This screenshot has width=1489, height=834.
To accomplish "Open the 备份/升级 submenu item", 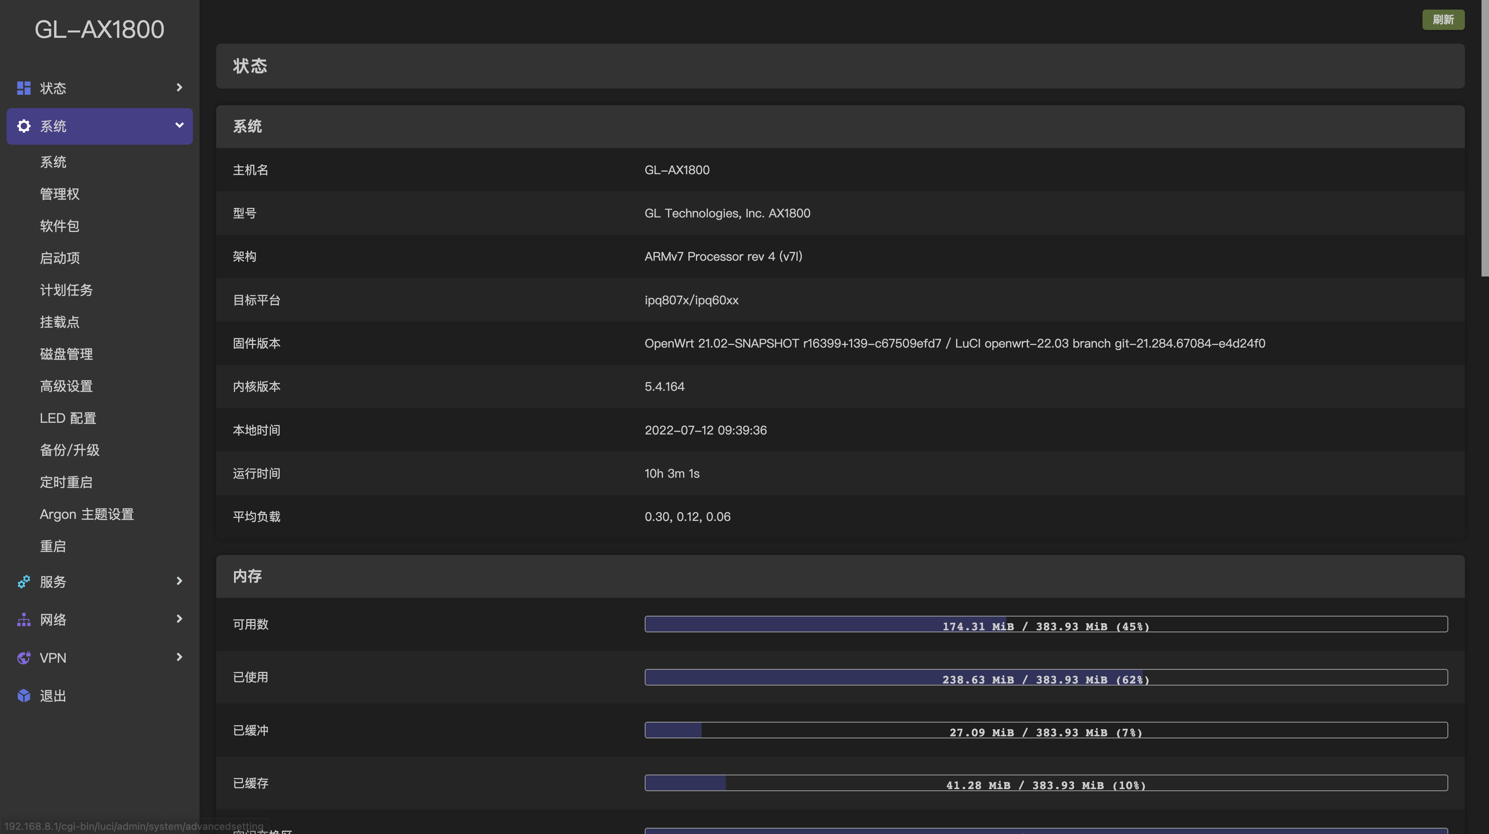I will 69,450.
